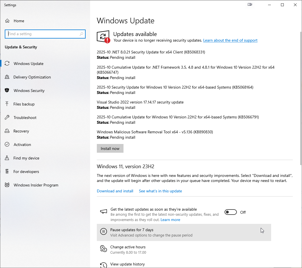Go to Find my device page

[26, 158]
